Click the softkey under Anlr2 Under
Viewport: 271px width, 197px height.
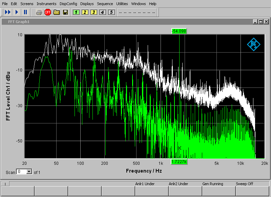pyautogui.click(x=185, y=191)
